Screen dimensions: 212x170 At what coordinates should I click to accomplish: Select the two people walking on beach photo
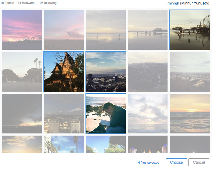[x=106, y=30]
